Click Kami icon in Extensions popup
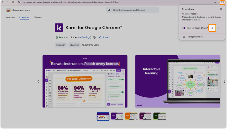The width and height of the screenshot is (227, 129). coord(184,28)
